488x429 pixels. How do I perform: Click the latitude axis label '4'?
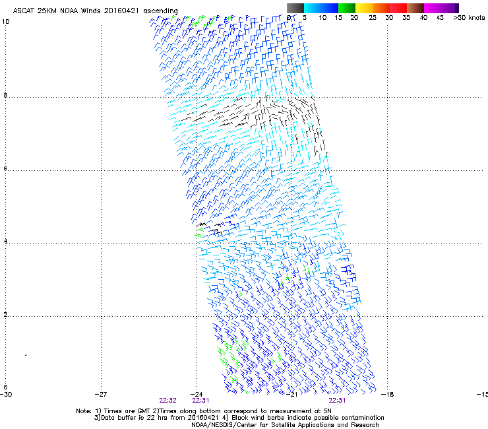click(5, 241)
